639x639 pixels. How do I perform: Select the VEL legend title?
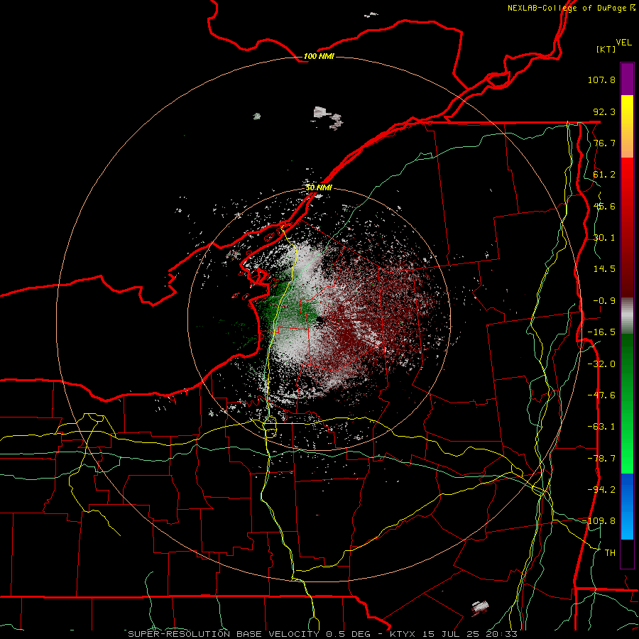click(x=623, y=43)
